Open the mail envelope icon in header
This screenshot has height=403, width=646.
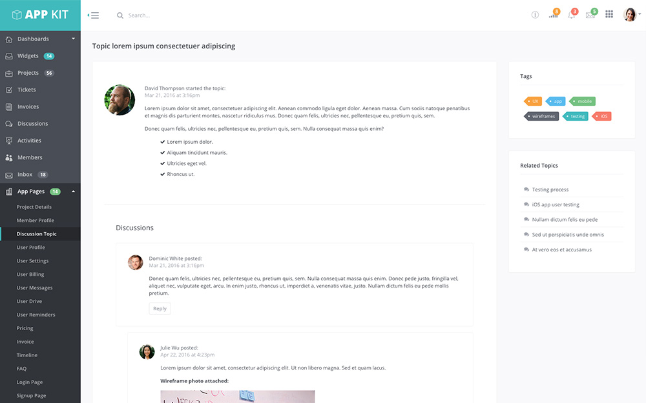(x=590, y=15)
